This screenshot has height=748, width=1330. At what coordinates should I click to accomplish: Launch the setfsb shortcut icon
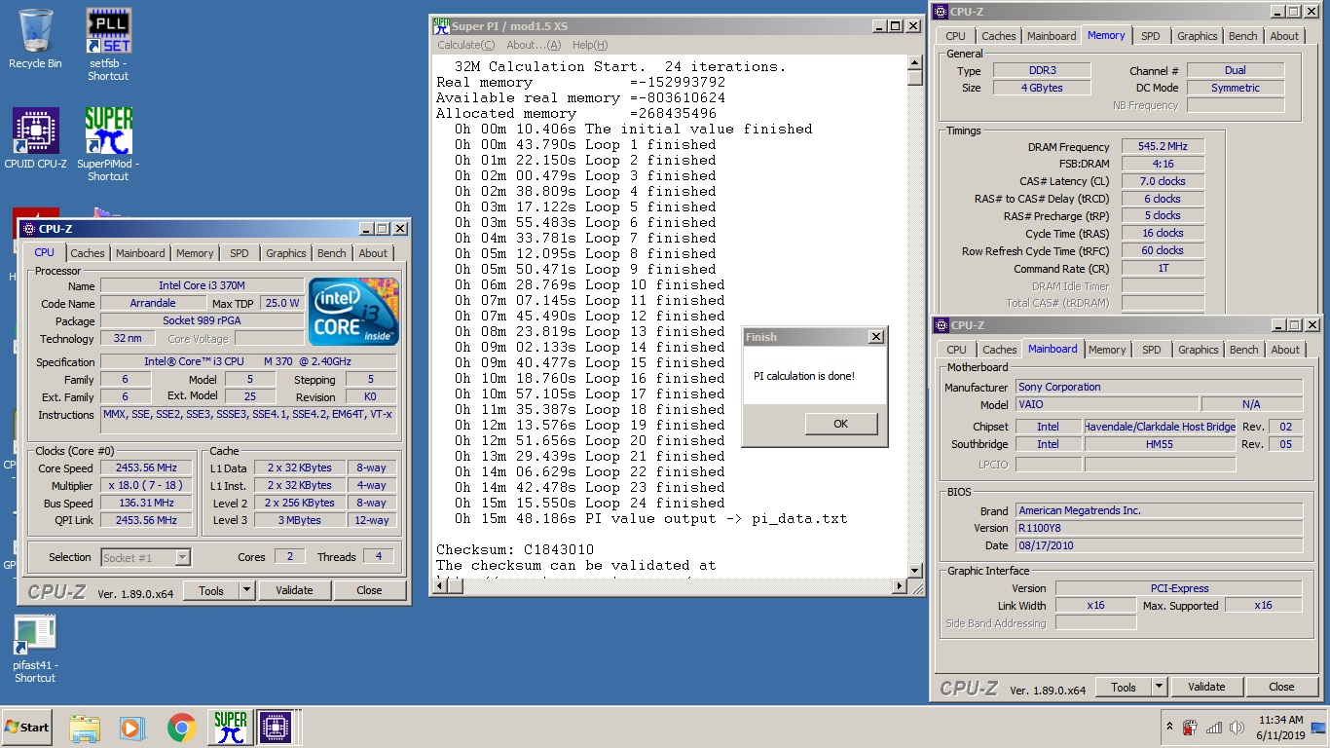tap(108, 44)
